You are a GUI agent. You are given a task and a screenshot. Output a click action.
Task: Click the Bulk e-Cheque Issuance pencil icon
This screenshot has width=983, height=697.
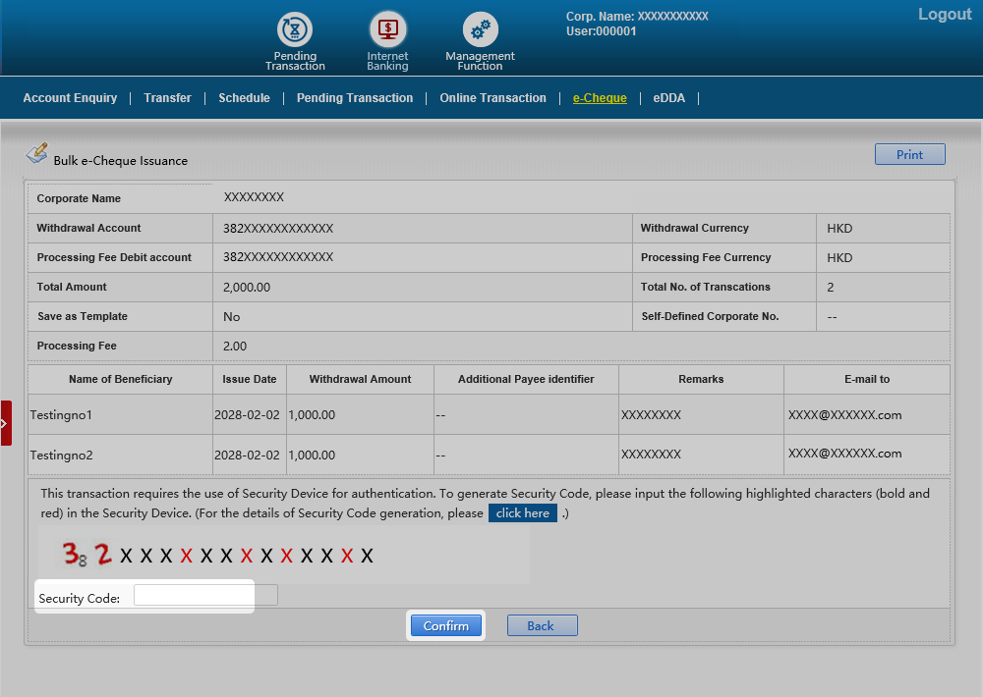tap(36, 154)
